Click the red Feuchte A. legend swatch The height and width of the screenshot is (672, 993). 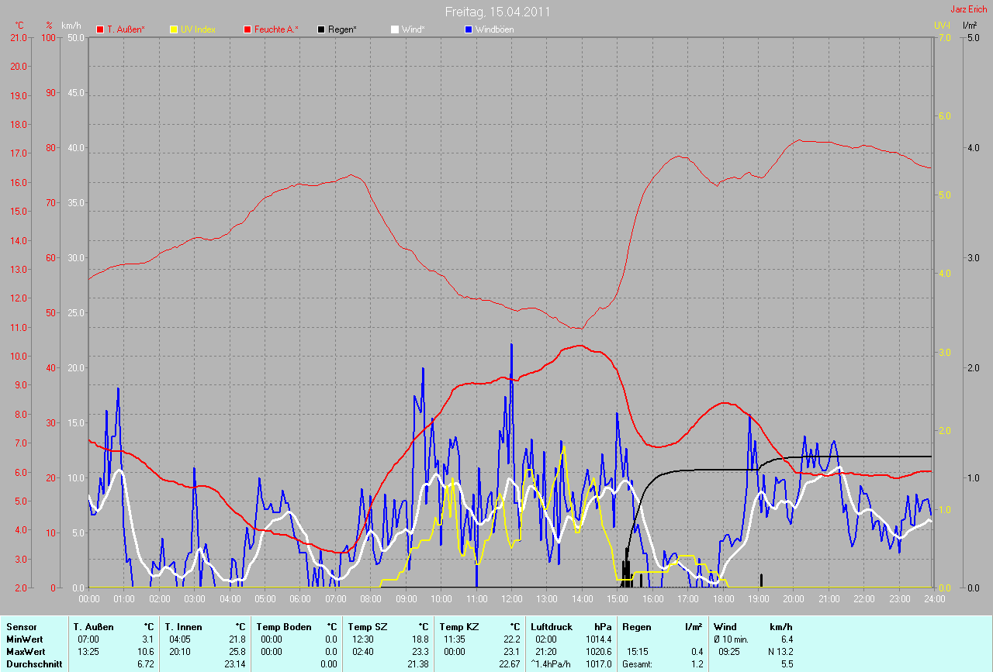(x=248, y=29)
